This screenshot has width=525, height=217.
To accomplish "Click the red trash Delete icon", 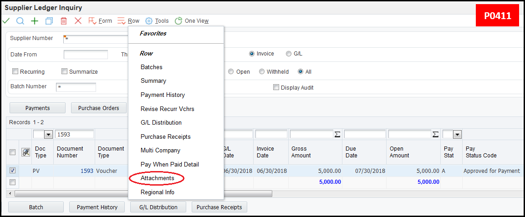I will (x=64, y=21).
